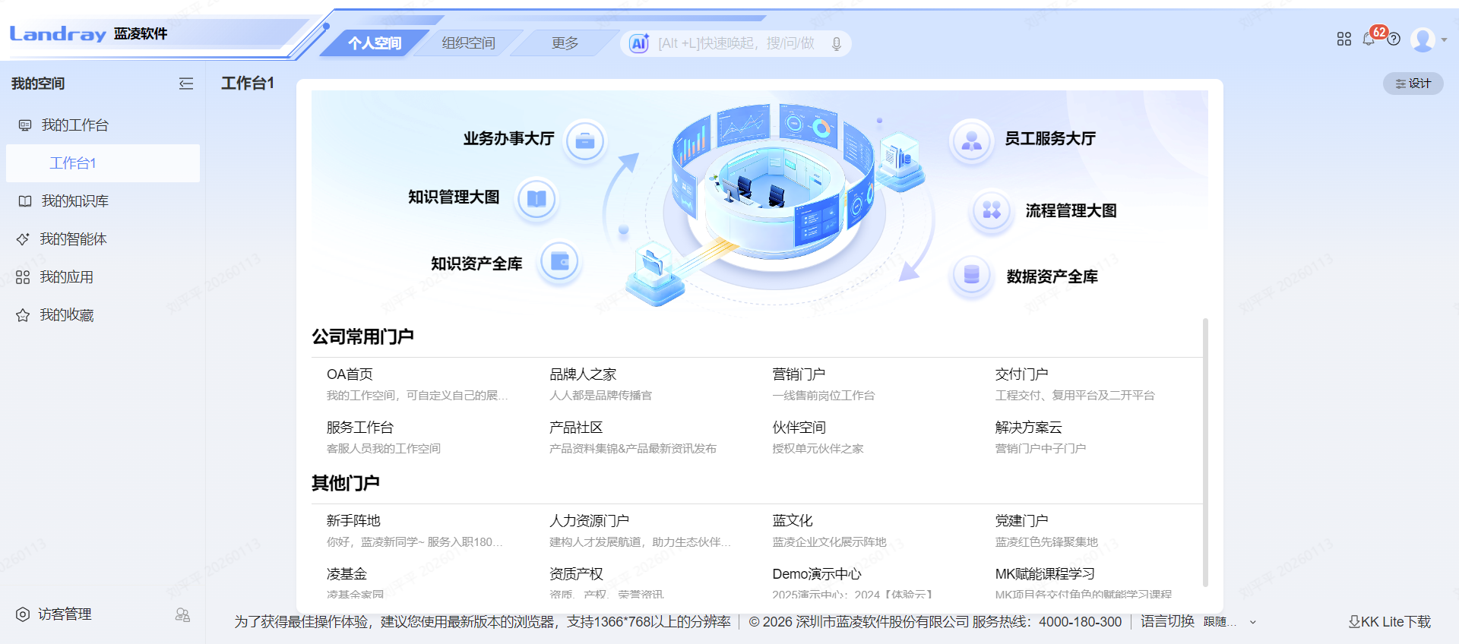Open the 业务办事大厅 briefcase icon

[x=585, y=140]
